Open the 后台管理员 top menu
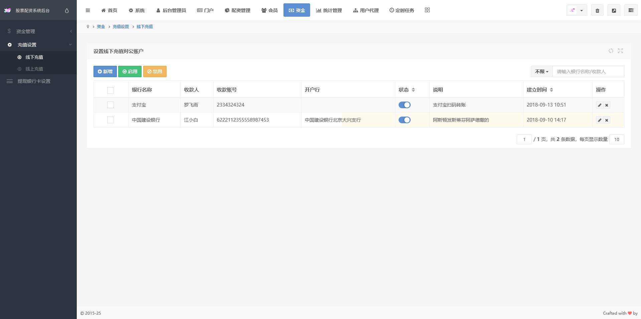This screenshot has width=641, height=319. coord(171,10)
